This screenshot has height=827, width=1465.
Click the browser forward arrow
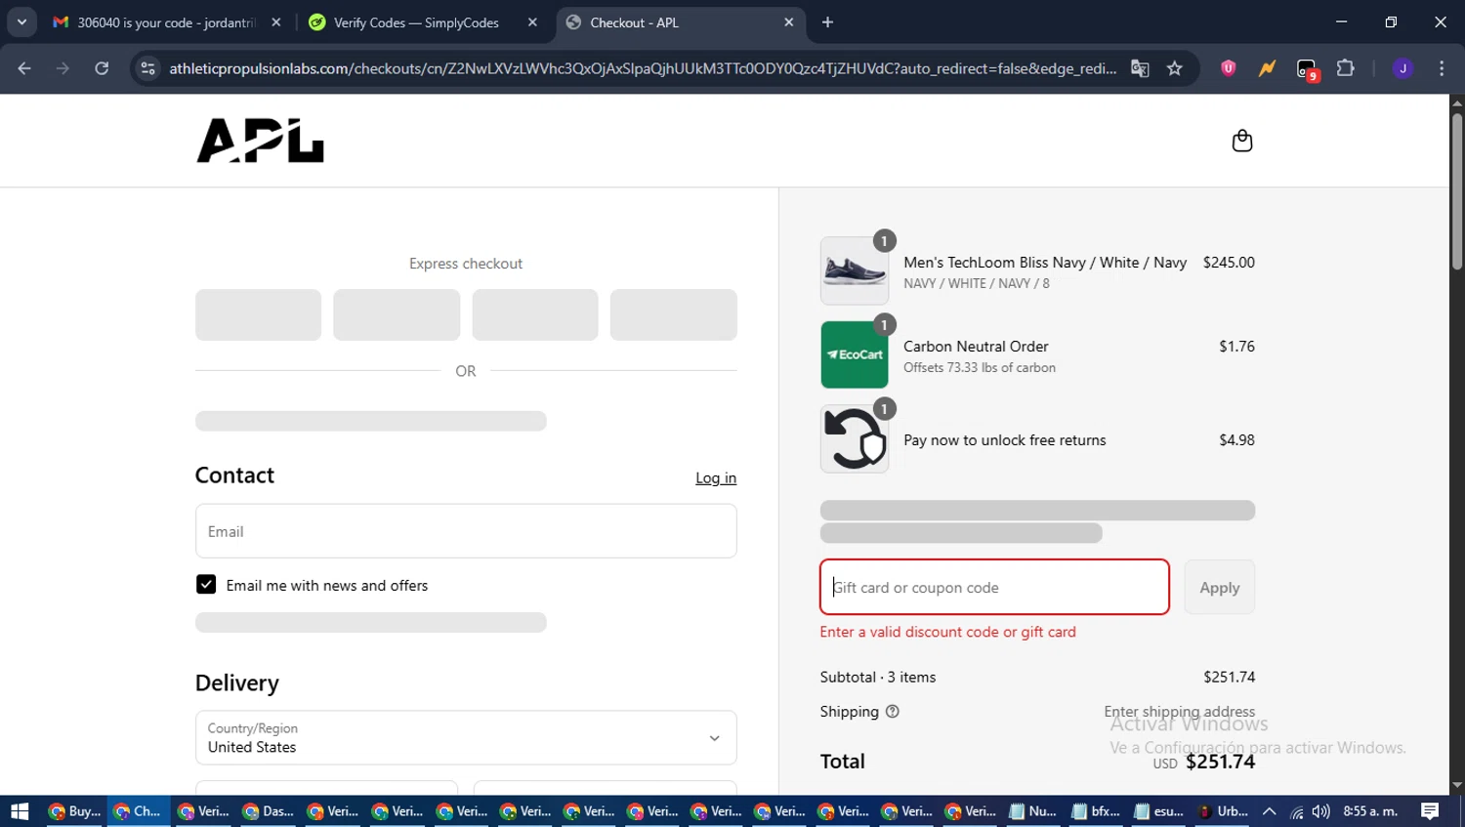click(63, 68)
